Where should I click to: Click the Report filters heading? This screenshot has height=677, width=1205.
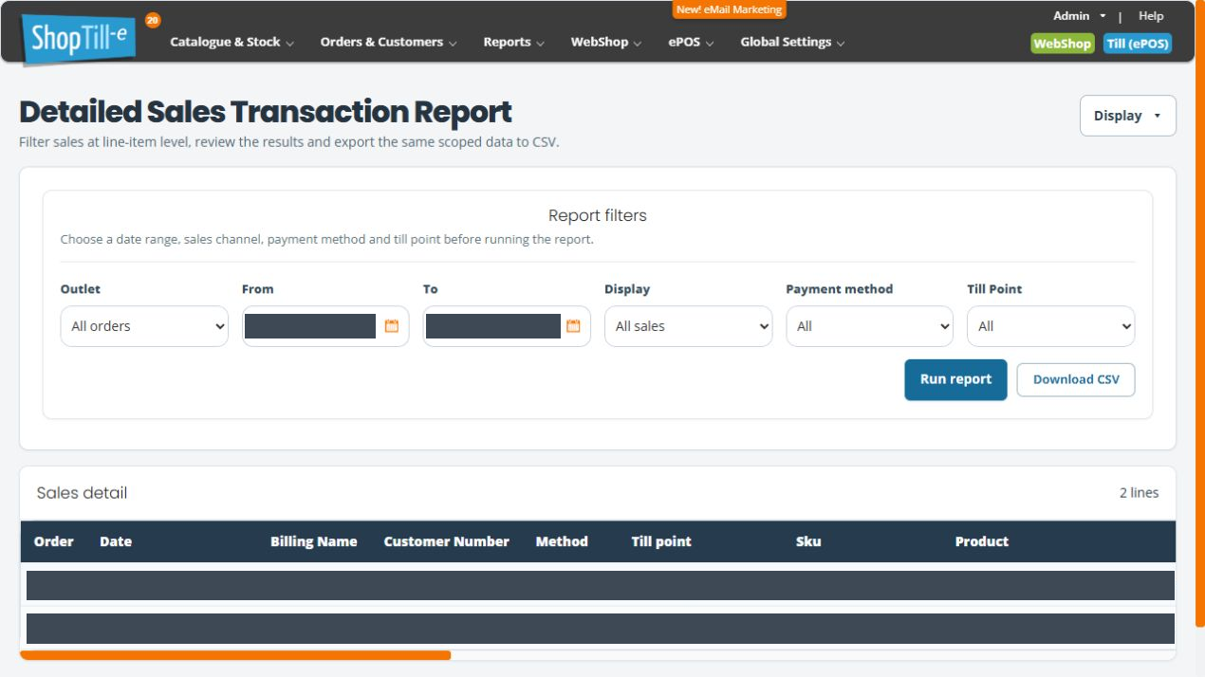click(x=598, y=215)
